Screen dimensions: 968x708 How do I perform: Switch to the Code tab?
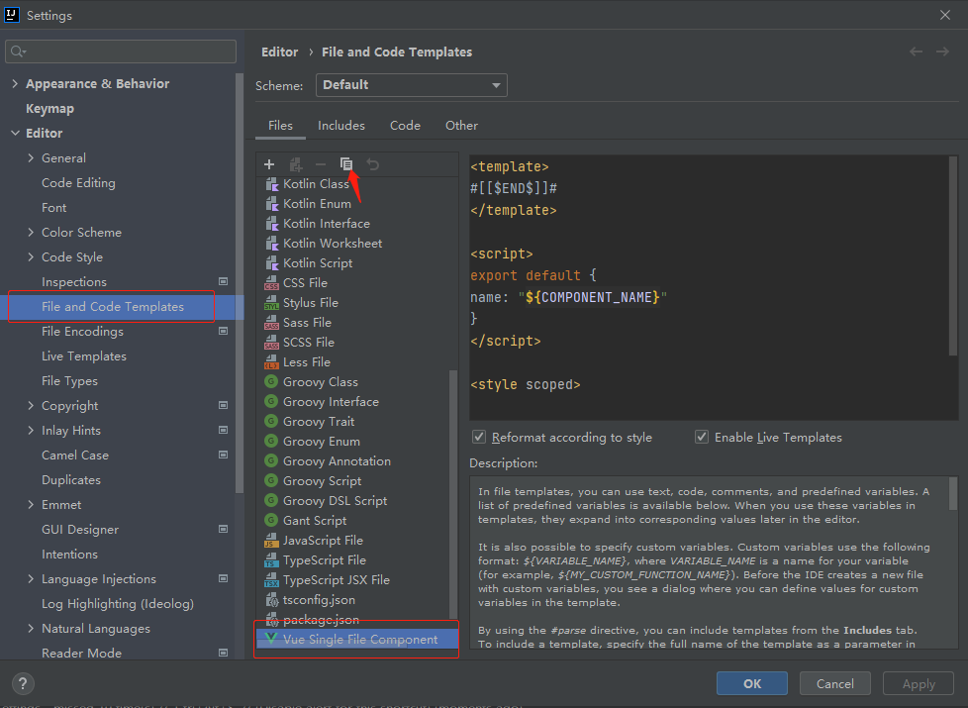405,126
